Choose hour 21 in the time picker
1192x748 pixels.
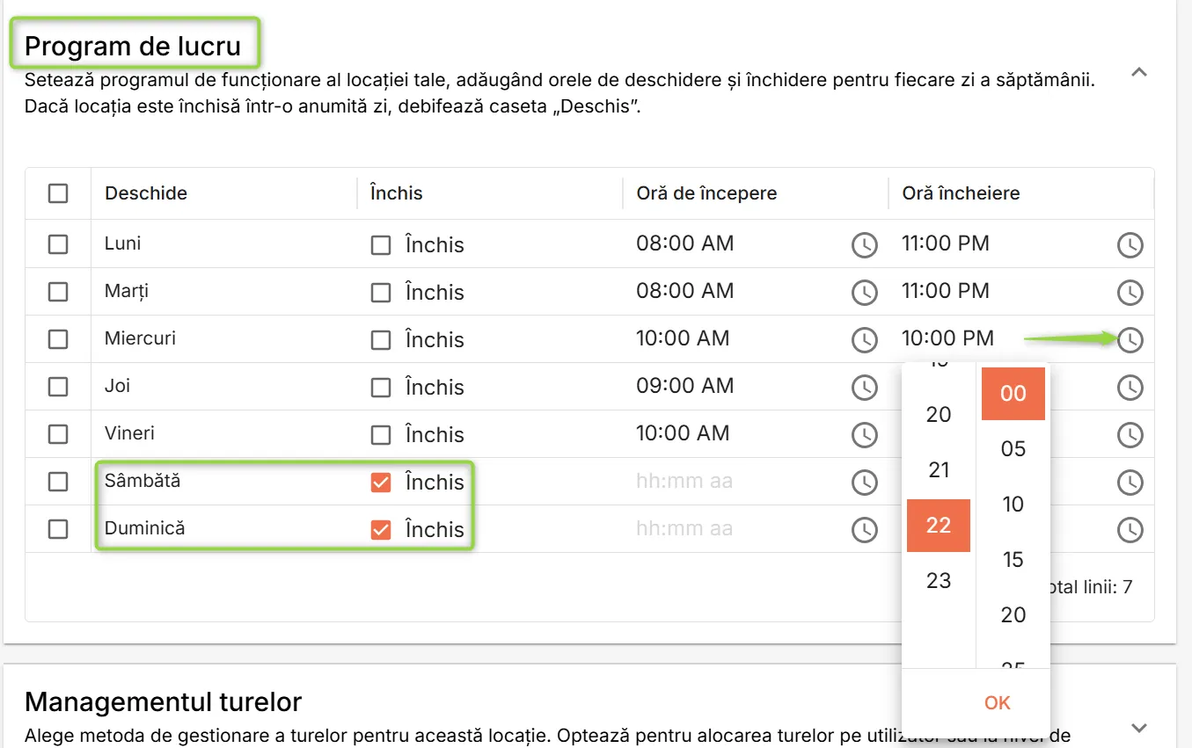click(x=939, y=470)
